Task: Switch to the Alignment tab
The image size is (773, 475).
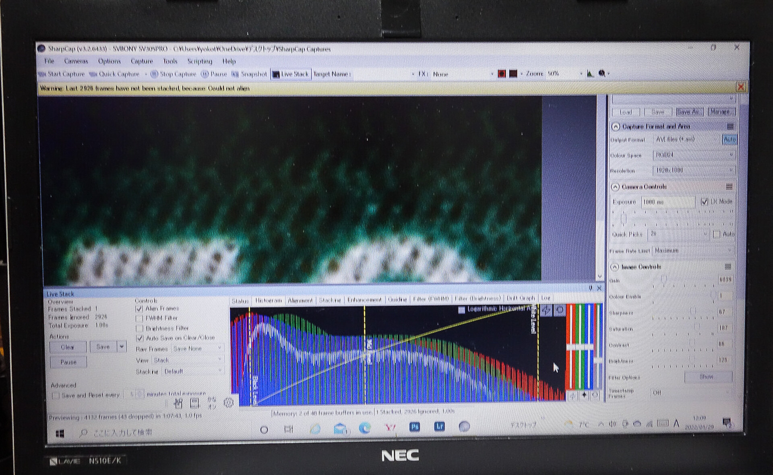Action: pyautogui.click(x=300, y=300)
